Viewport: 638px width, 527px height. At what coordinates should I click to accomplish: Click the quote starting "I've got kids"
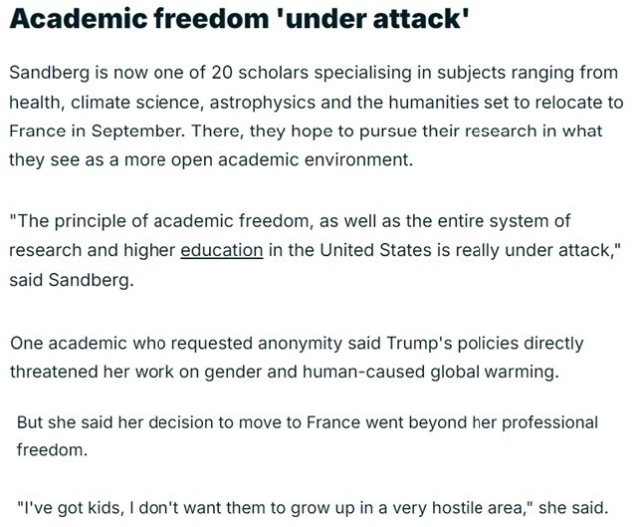[x=311, y=504]
